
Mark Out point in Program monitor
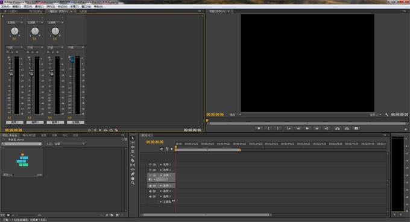tap(278, 128)
